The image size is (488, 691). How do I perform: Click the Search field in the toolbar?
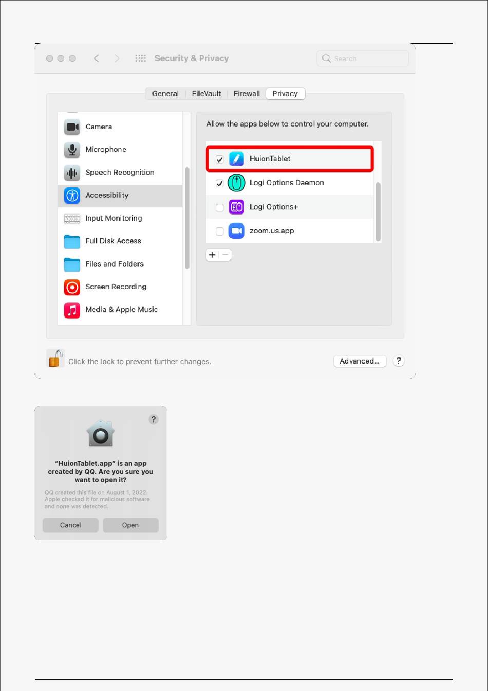click(363, 59)
